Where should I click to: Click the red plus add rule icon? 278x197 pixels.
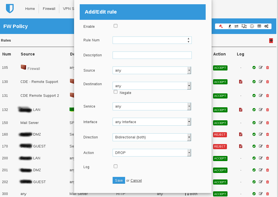(x=271, y=40)
